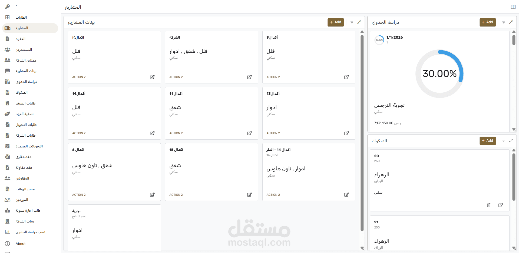Click the About info icon

click(x=7, y=244)
